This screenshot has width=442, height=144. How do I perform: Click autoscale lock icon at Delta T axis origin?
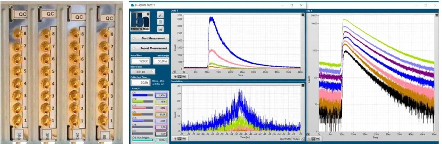(x=174, y=72)
